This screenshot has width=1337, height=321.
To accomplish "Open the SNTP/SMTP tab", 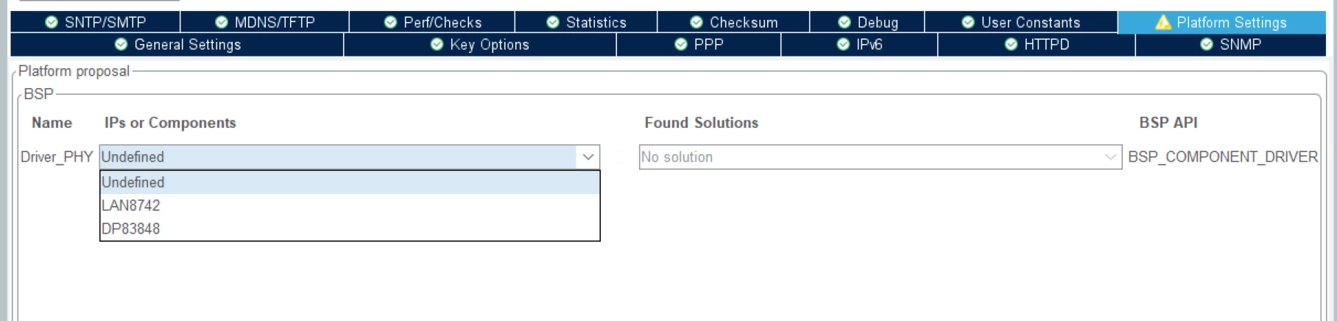I will click(x=95, y=22).
